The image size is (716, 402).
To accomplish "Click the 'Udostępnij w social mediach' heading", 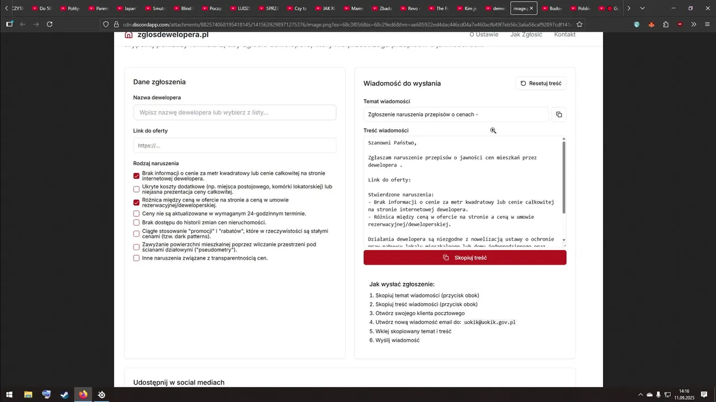I will pos(179,382).
